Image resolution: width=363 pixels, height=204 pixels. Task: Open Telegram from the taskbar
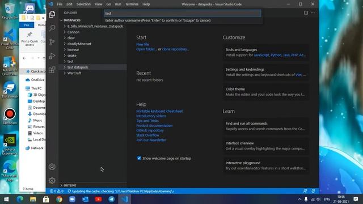(x=111, y=199)
